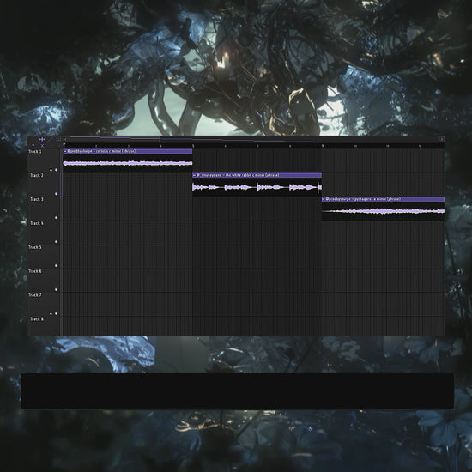Click the small X icon above Track 1
The height and width of the screenshot is (472, 472).
(42, 146)
